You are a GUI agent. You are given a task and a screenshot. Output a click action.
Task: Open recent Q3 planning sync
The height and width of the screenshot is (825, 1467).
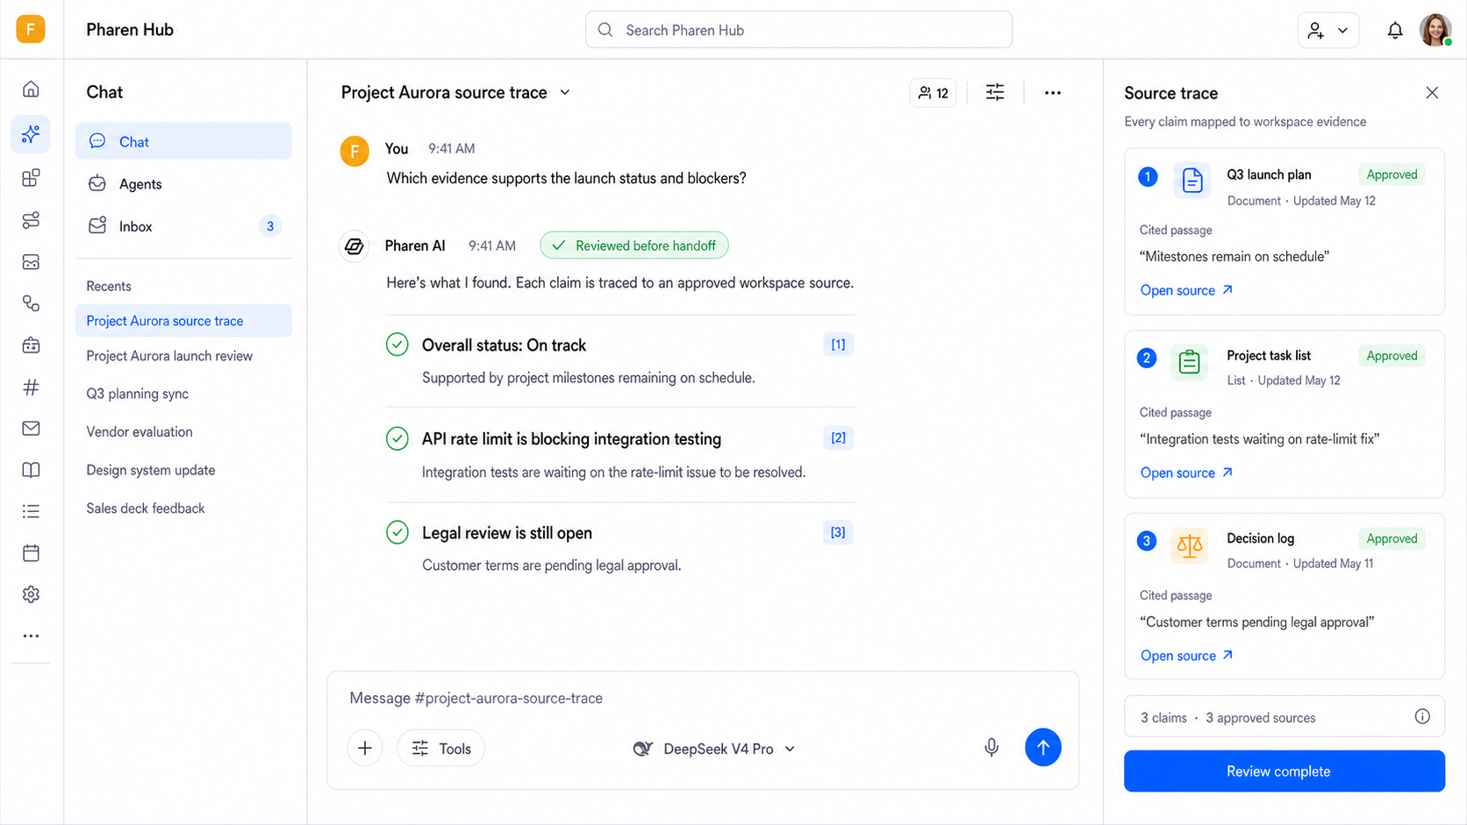pos(138,394)
